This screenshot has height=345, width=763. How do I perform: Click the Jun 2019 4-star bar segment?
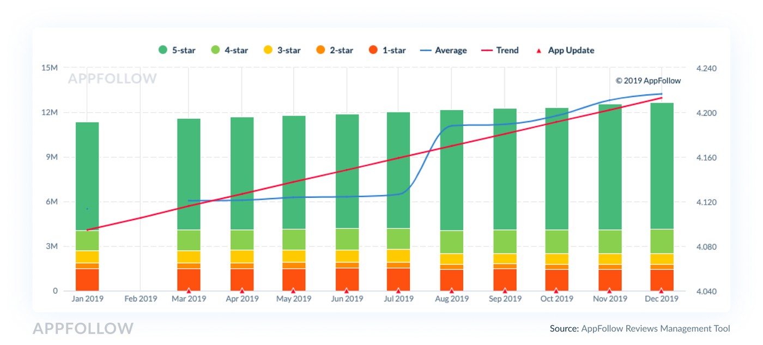[x=347, y=239]
